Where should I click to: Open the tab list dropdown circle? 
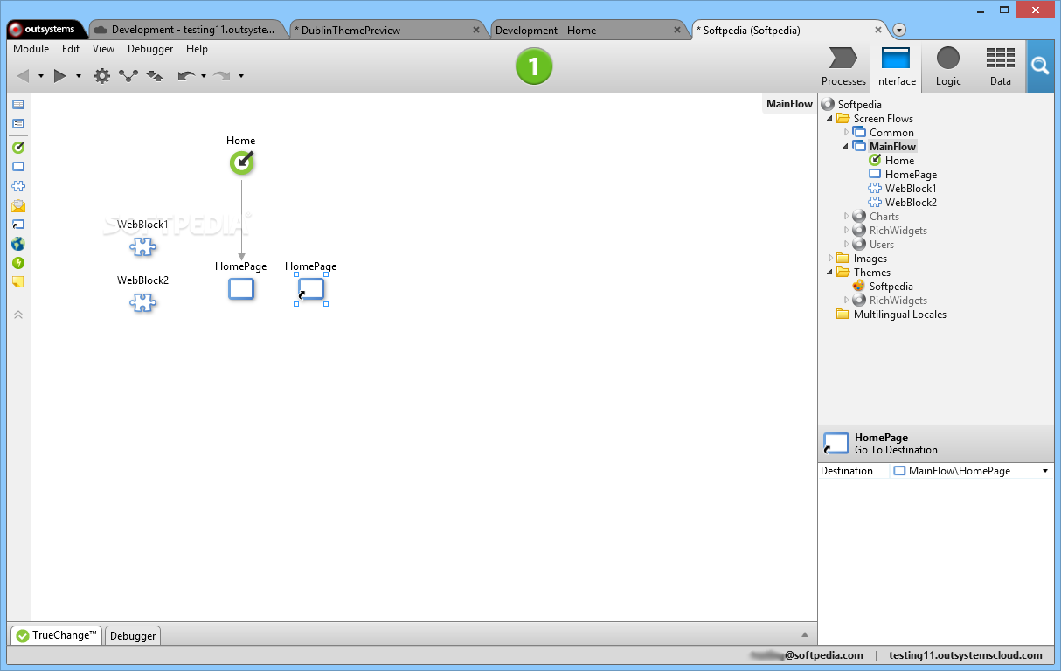[899, 30]
